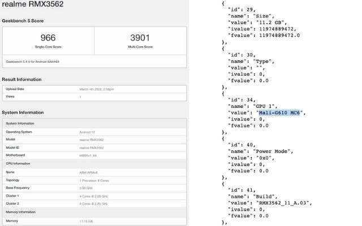The image size is (362, 226).
Task: Click the JSON fvalue 11974889472.0 line
Action: pyautogui.click(x=264, y=36)
